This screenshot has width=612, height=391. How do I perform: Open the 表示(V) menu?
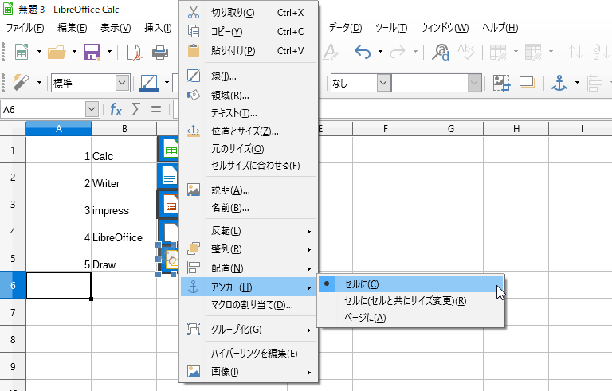coord(116,28)
